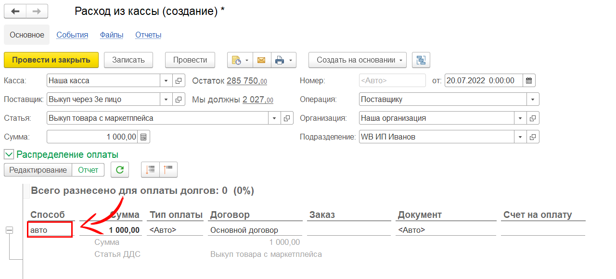
Task: Click the back navigation arrow
Action: tap(15, 11)
